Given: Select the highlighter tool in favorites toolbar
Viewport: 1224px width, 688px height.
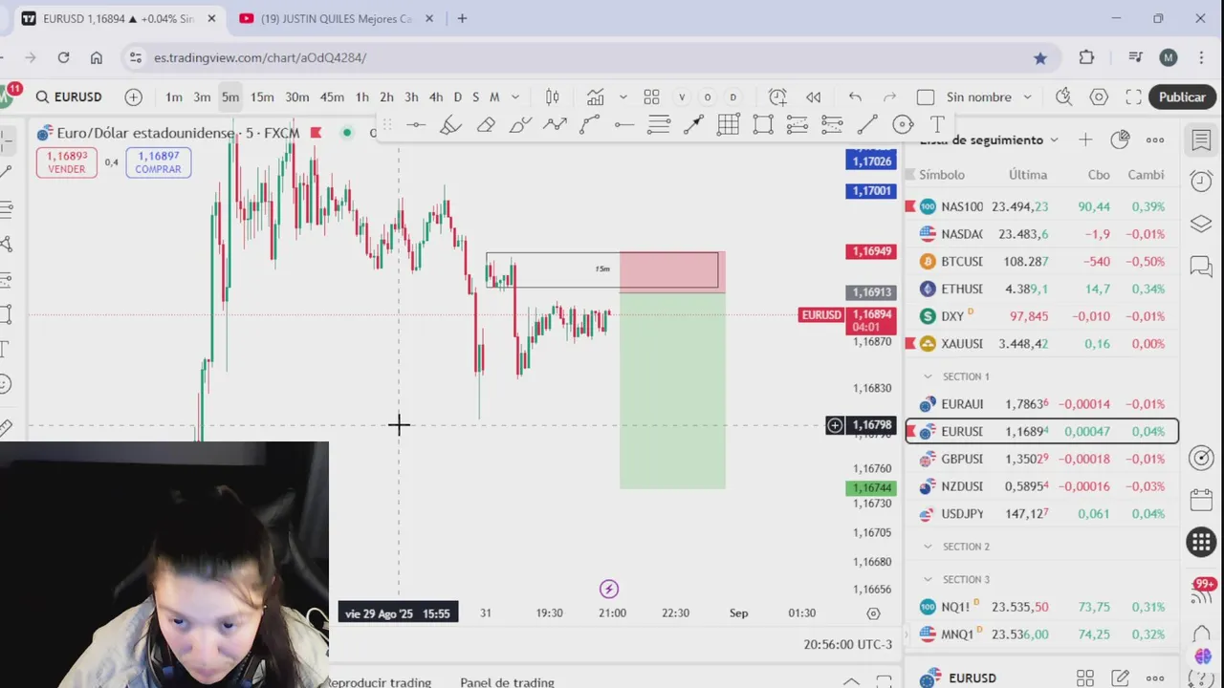Looking at the screenshot, I should (x=450, y=124).
